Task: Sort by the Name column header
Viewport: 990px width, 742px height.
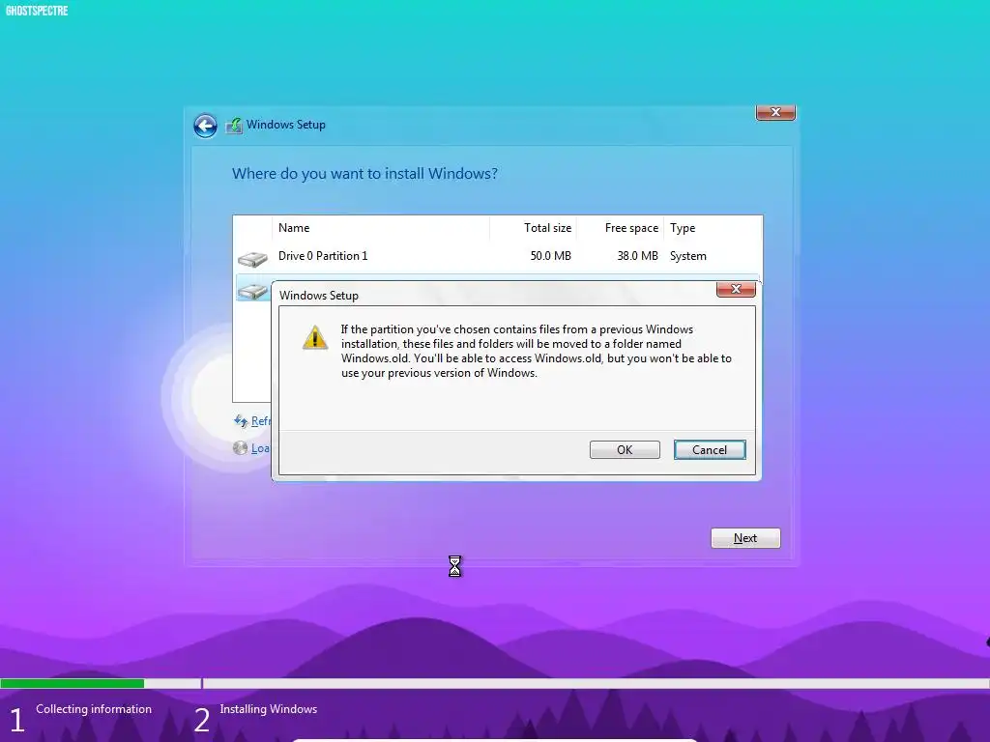Action: pyautogui.click(x=381, y=228)
